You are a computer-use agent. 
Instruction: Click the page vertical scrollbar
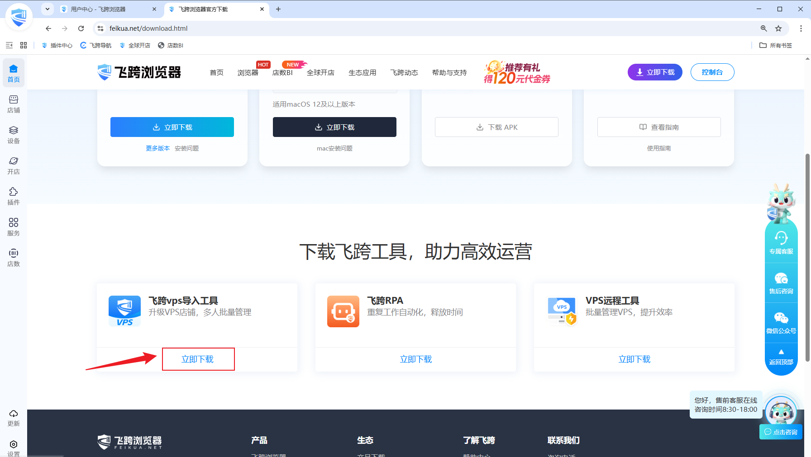click(x=807, y=258)
